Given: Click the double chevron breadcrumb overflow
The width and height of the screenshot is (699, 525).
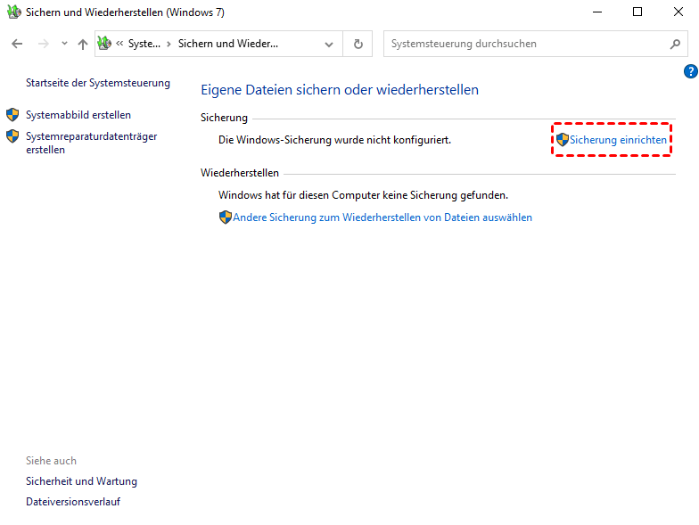Looking at the screenshot, I should (x=119, y=43).
